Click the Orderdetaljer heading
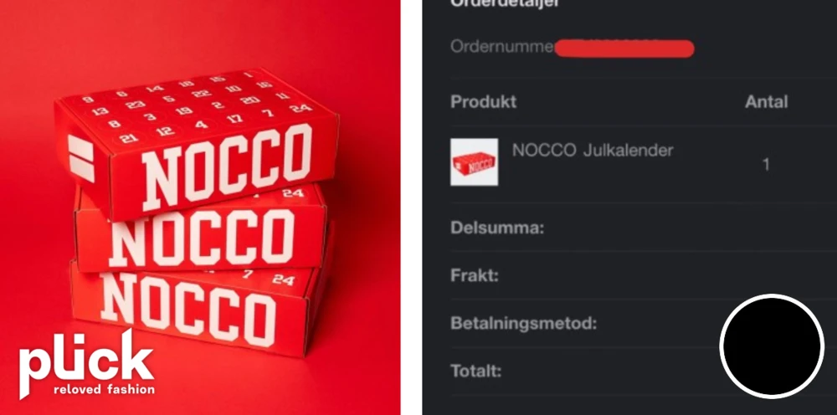 [505, 3]
